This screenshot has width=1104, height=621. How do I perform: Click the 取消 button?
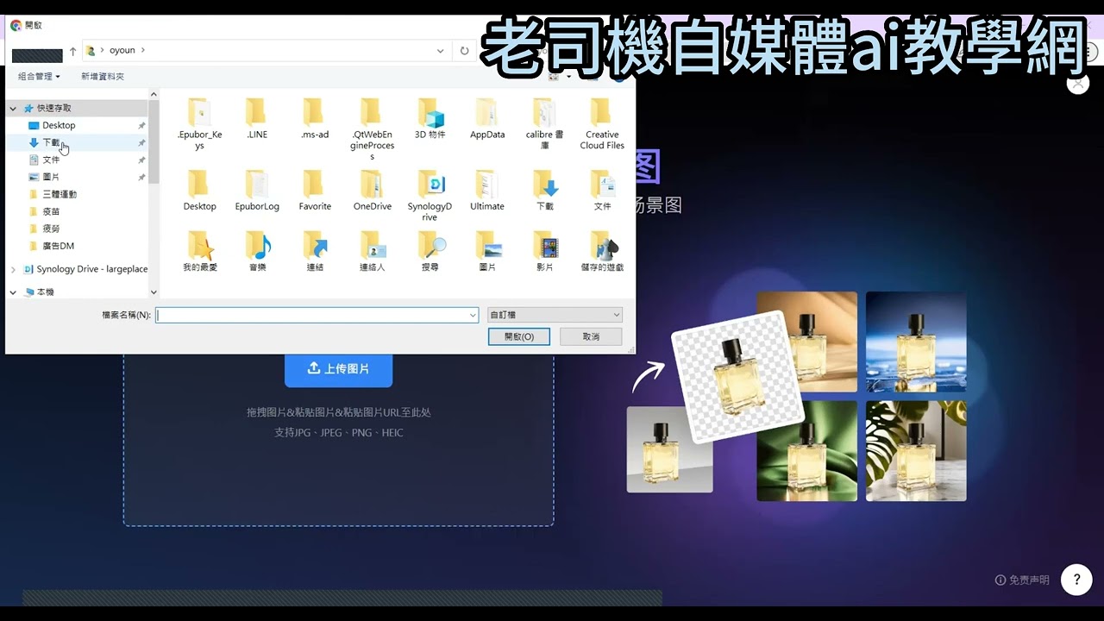591,336
